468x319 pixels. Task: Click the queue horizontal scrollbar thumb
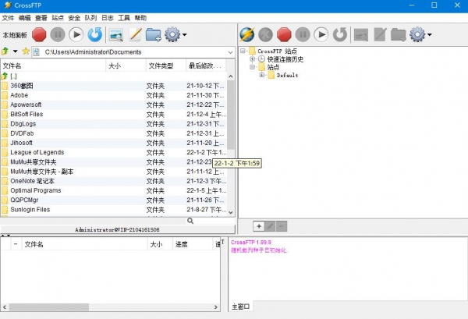click(x=49, y=307)
